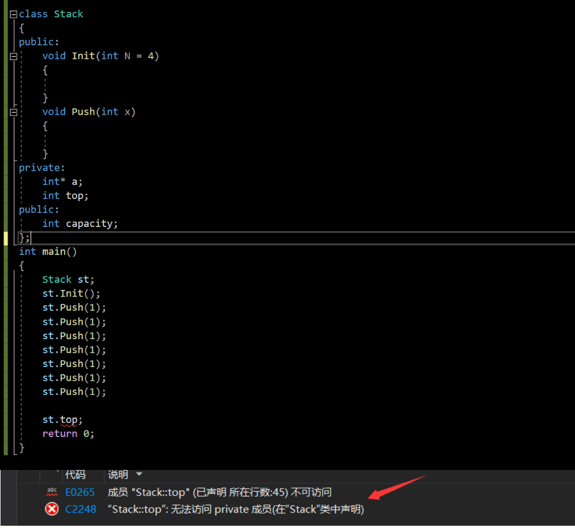Collapse the Push function fold marker
This screenshot has width=575, height=529.
pos(14,112)
